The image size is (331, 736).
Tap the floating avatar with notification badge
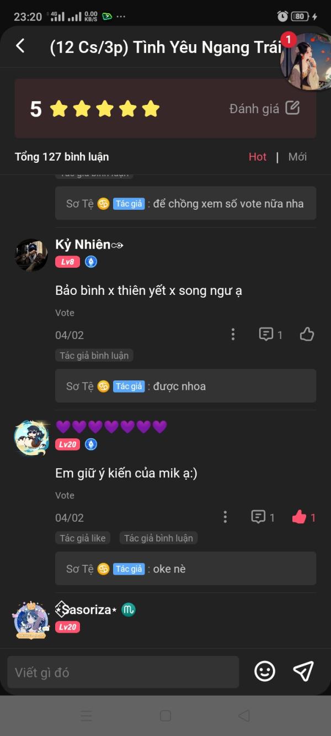pyautogui.click(x=305, y=61)
